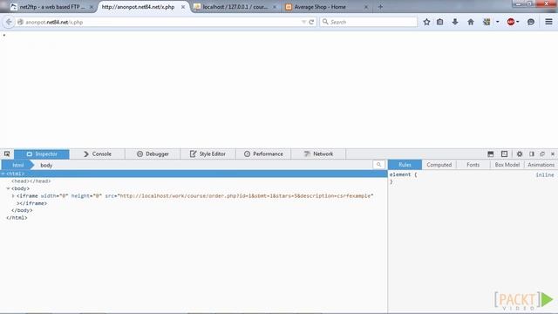Click search icon in HTML markup search

tap(378, 165)
